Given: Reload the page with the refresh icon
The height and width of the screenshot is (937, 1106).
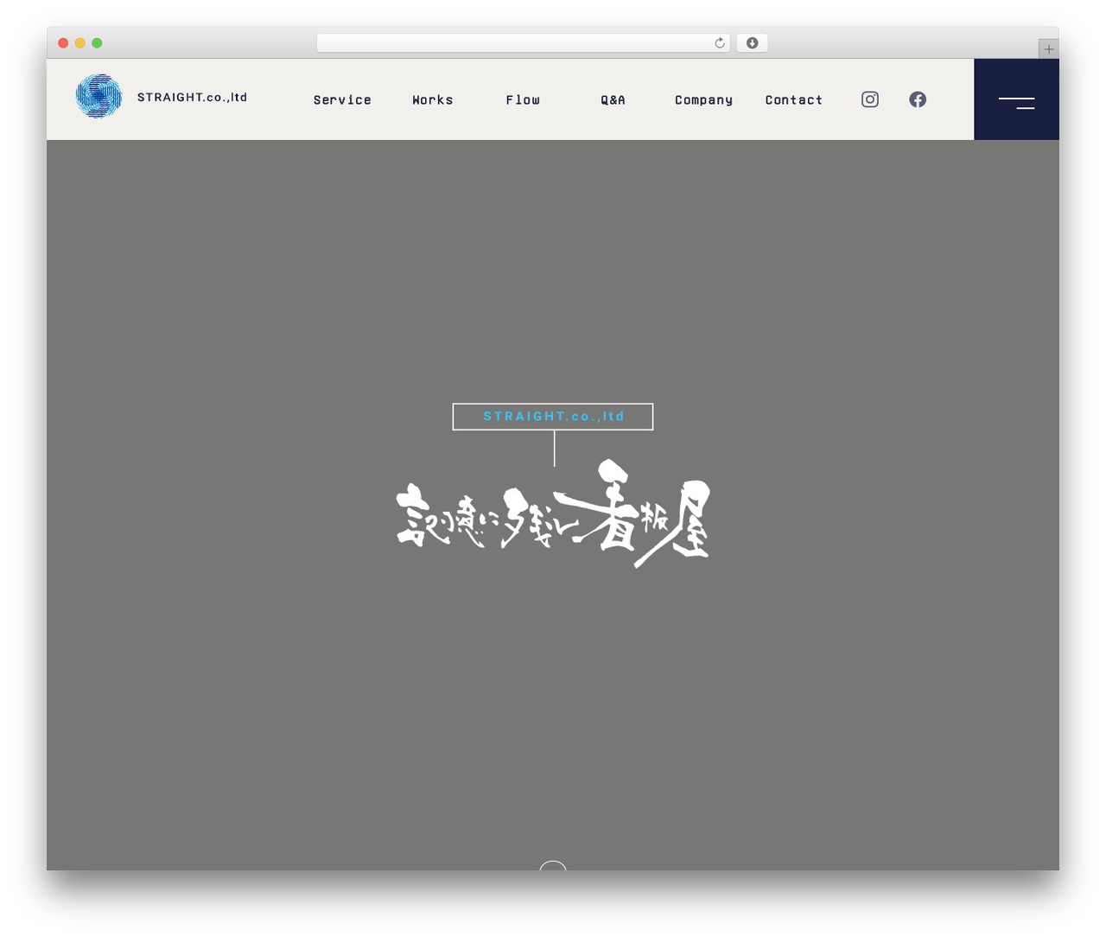Looking at the screenshot, I should coord(720,43).
